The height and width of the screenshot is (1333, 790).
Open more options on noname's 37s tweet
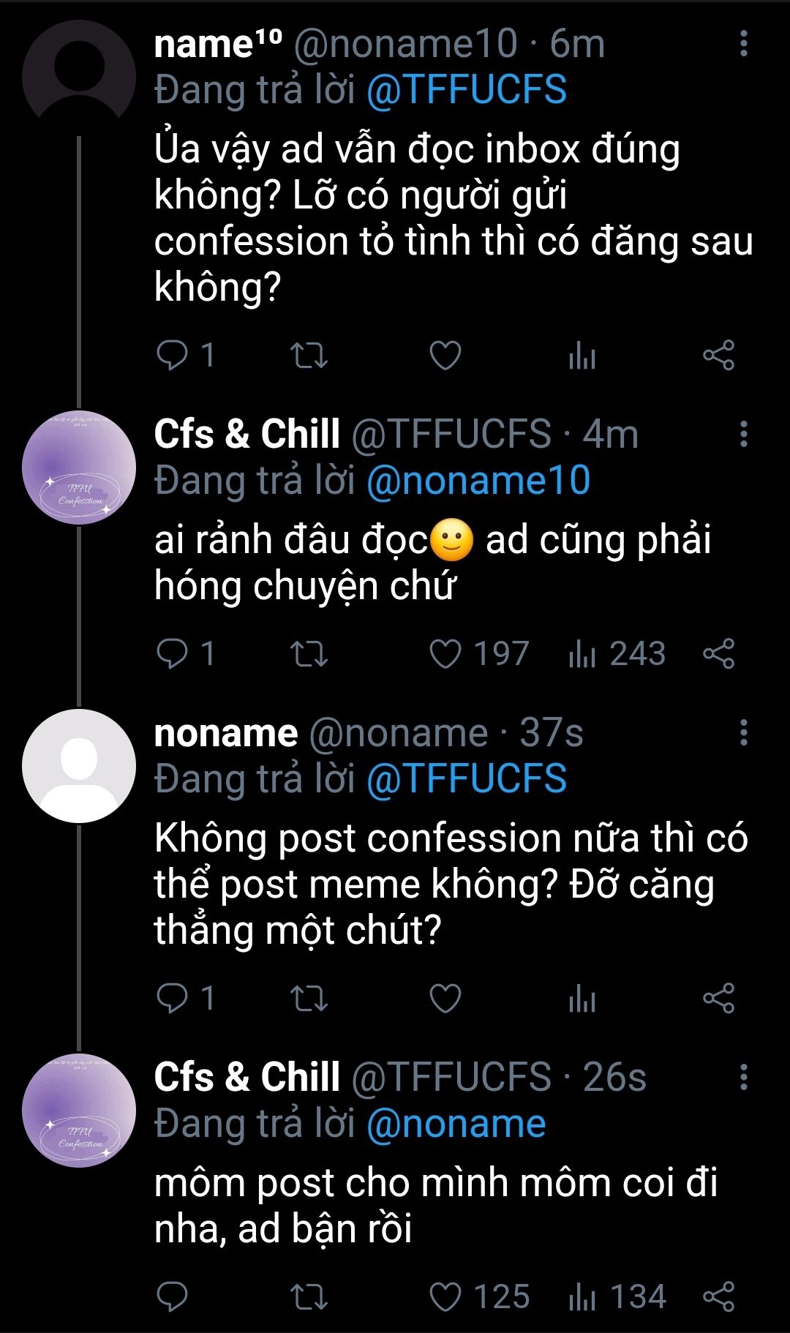tap(743, 732)
